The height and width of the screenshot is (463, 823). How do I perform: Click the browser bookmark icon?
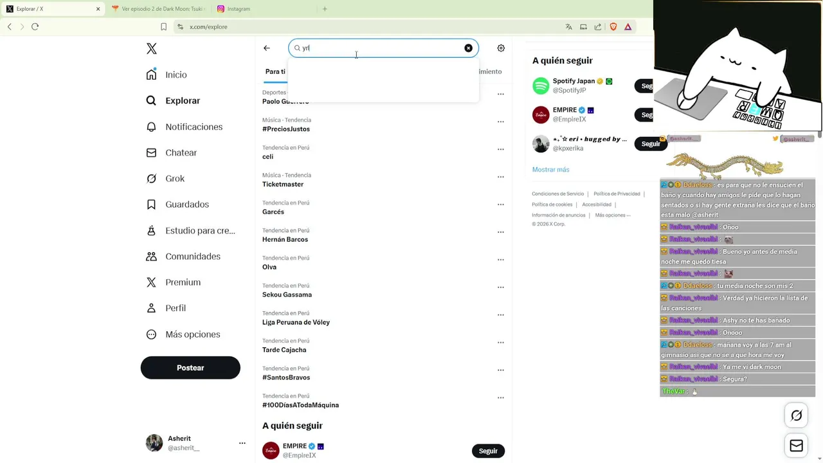(163, 26)
